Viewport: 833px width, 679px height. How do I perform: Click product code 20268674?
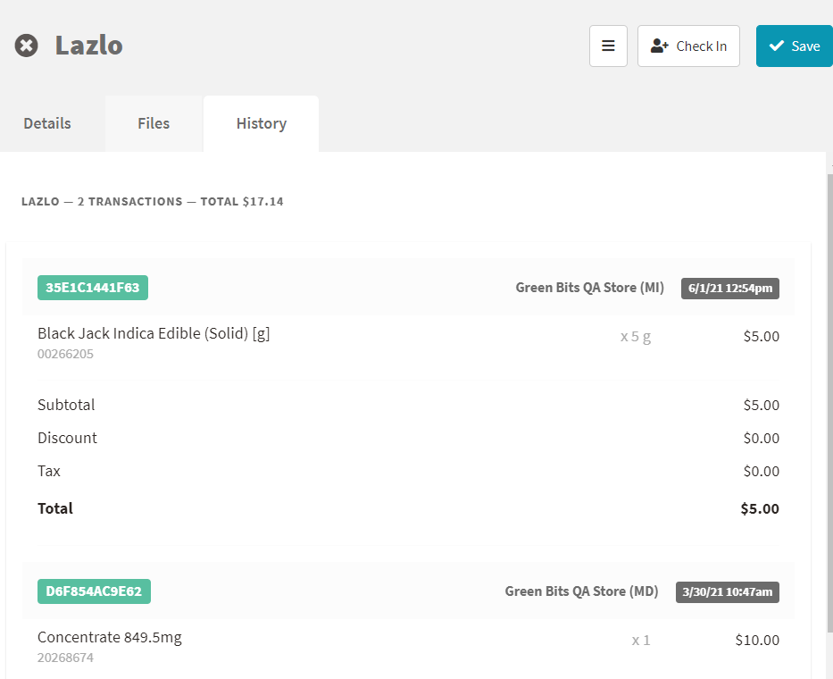pos(65,658)
